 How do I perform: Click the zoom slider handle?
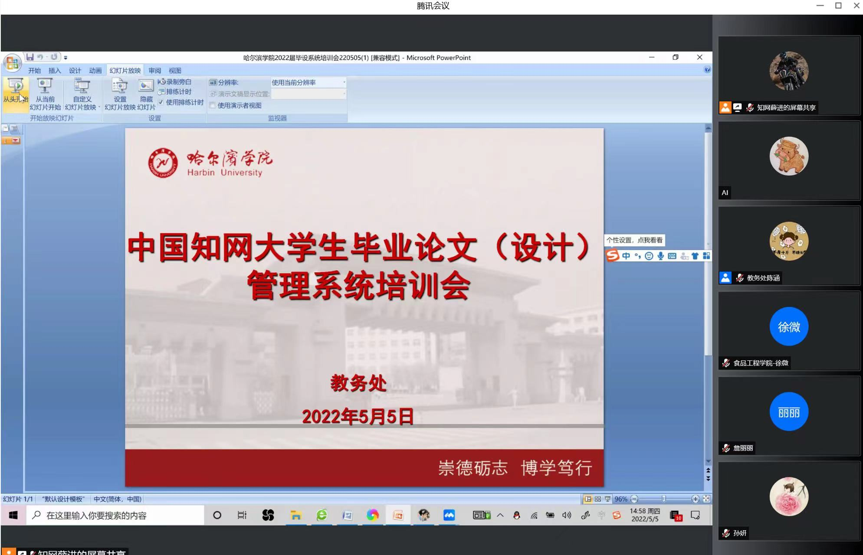pyautogui.click(x=663, y=499)
